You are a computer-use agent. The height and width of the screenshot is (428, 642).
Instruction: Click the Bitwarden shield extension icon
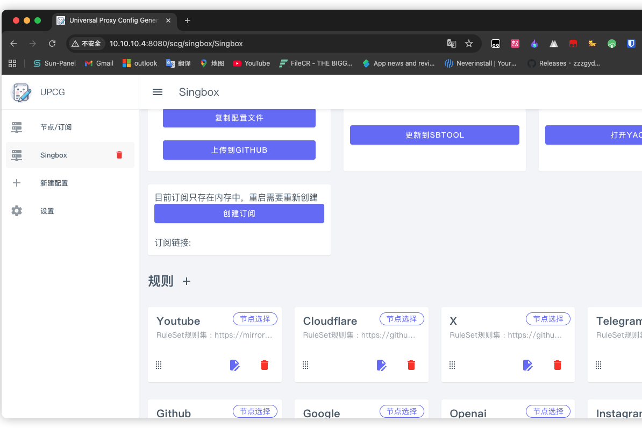coord(631,44)
